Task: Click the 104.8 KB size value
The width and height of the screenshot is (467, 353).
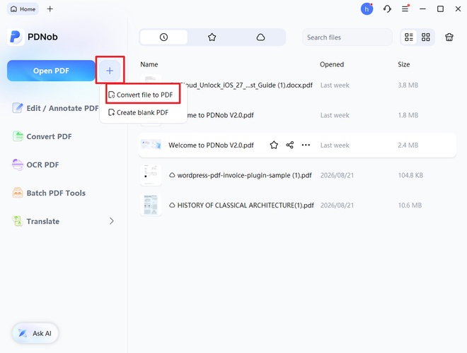Action: (x=410, y=175)
